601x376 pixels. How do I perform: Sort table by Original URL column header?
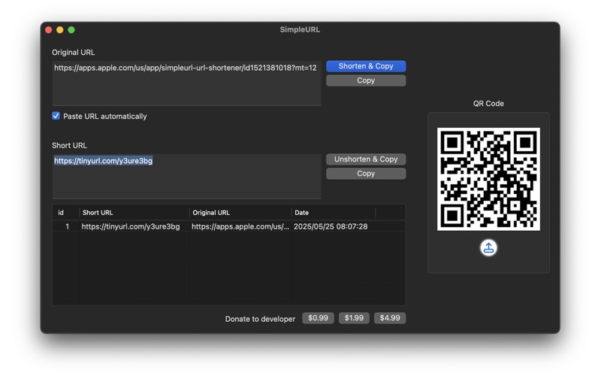coord(240,213)
